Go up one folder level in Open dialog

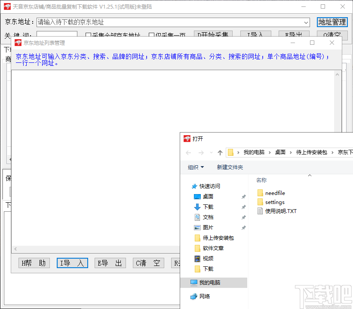click(x=220, y=153)
